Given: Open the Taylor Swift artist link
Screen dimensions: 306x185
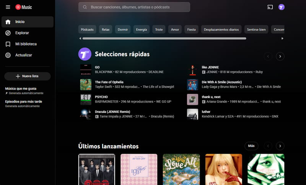Looking at the screenshot, I should 103,87.
